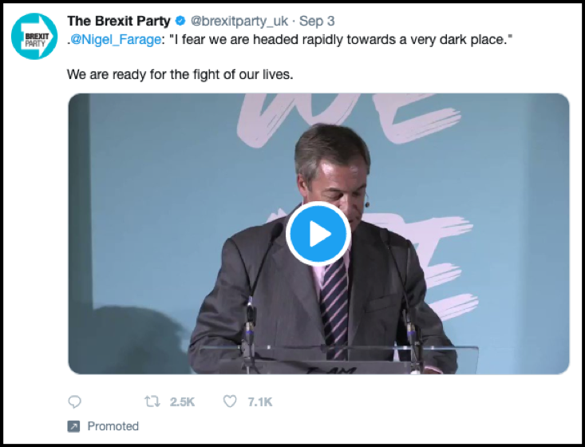Screen dimensions: 585x447
Task: Like the tweet with heart icon
Action: [x=230, y=402]
